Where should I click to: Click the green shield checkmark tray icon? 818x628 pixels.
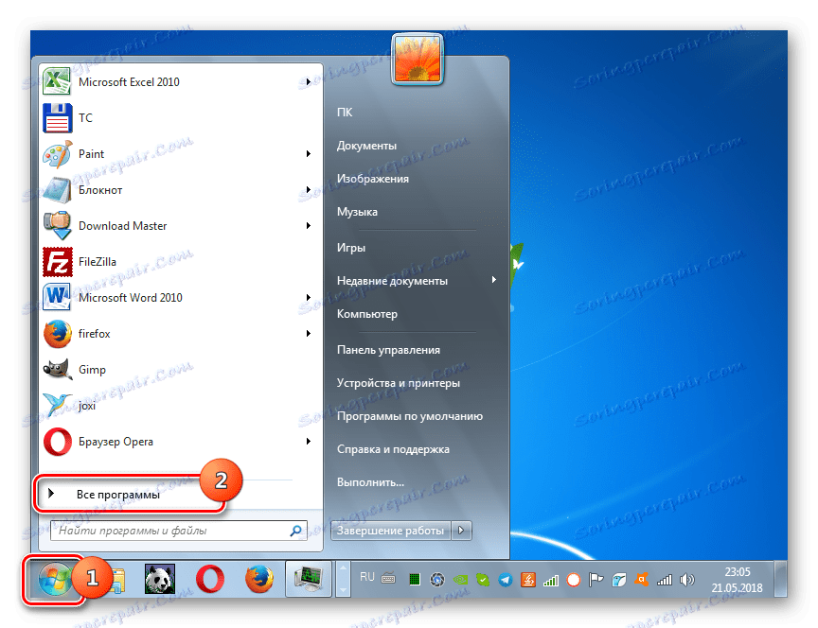coord(483,580)
